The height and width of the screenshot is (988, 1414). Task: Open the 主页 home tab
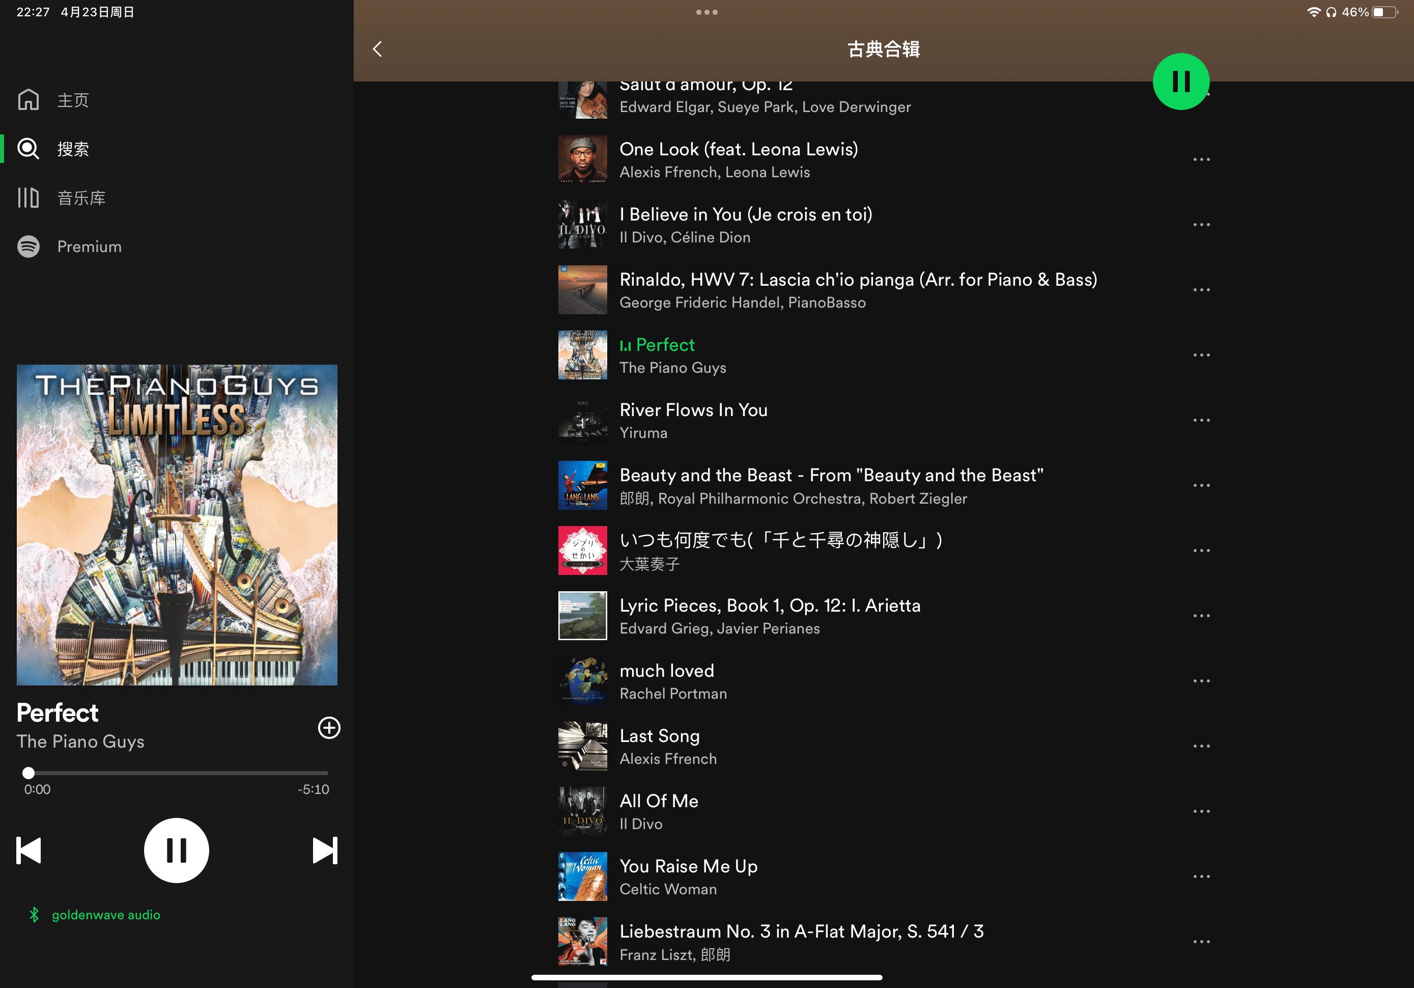coord(53,100)
